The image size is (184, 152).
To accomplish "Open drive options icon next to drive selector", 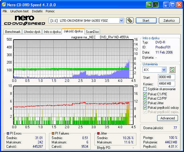I will 130,21.
